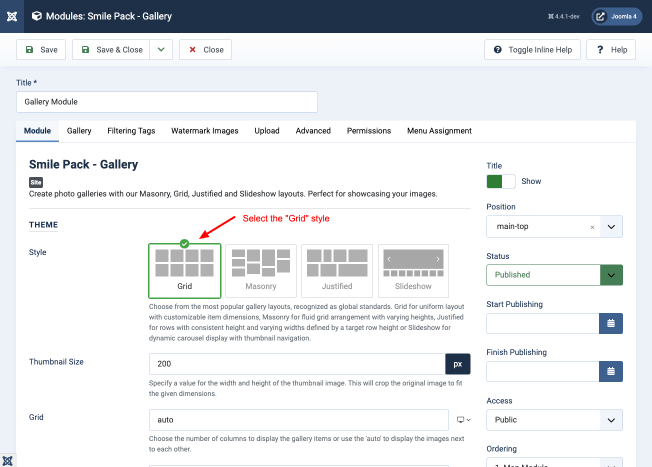This screenshot has height=467, width=652.
Task: Click the Finish Publishing date field
Action: tap(543, 371)
